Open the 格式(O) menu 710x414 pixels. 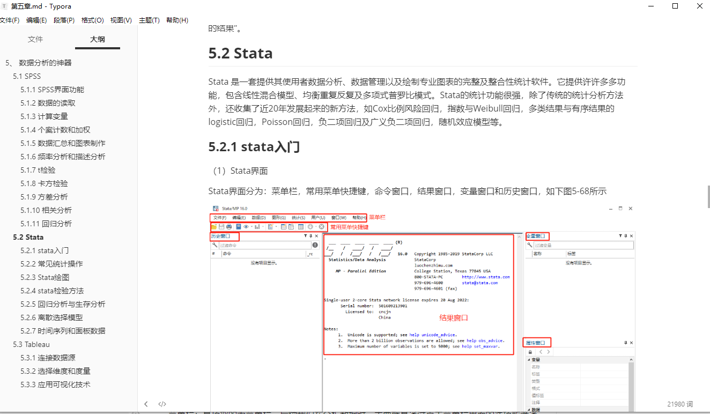click(92, 20)
